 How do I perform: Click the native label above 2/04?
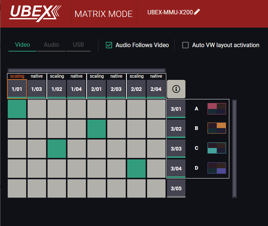point(156,76)
